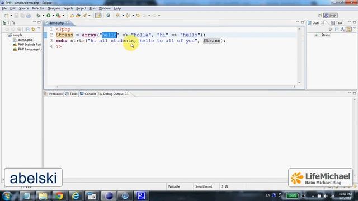
Task: Select the PHP perspective button
Action: pos(331,16)
